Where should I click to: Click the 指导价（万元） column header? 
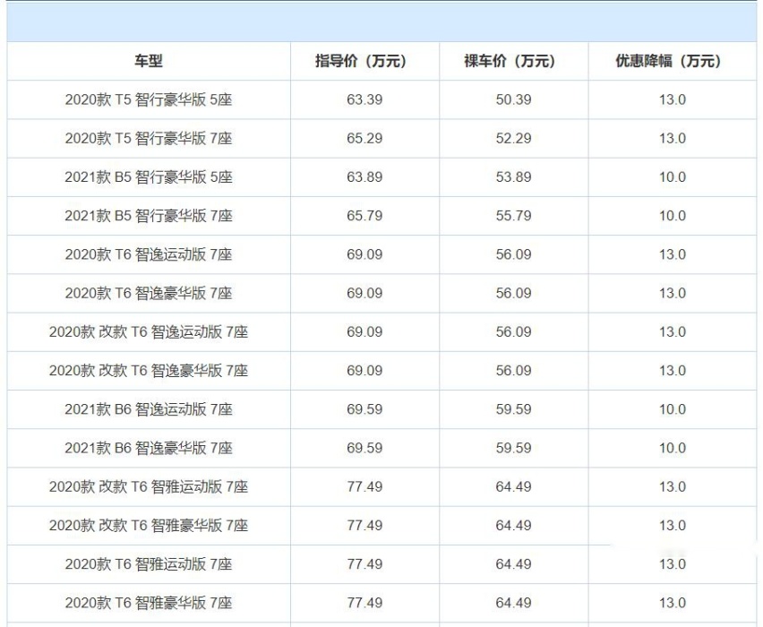click(x=361, y=61)
